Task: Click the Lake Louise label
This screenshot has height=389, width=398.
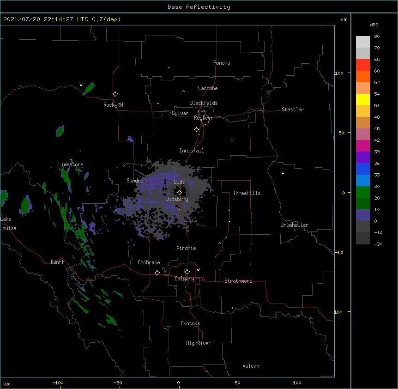Action: tap(8, 224)
